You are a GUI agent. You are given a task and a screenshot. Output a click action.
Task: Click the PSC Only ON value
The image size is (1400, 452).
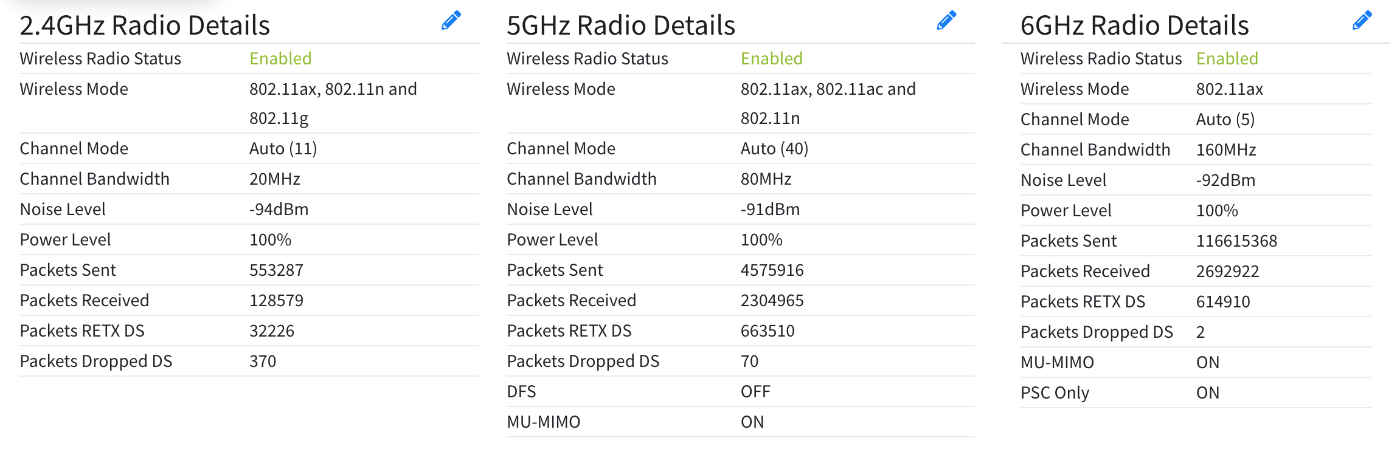pyautogui.click(x=1207, y=393)
